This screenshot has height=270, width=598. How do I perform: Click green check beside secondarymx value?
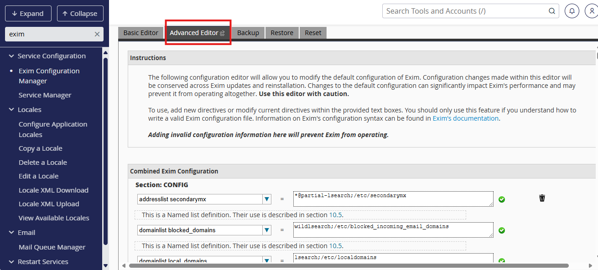click(x=502, y=199)
